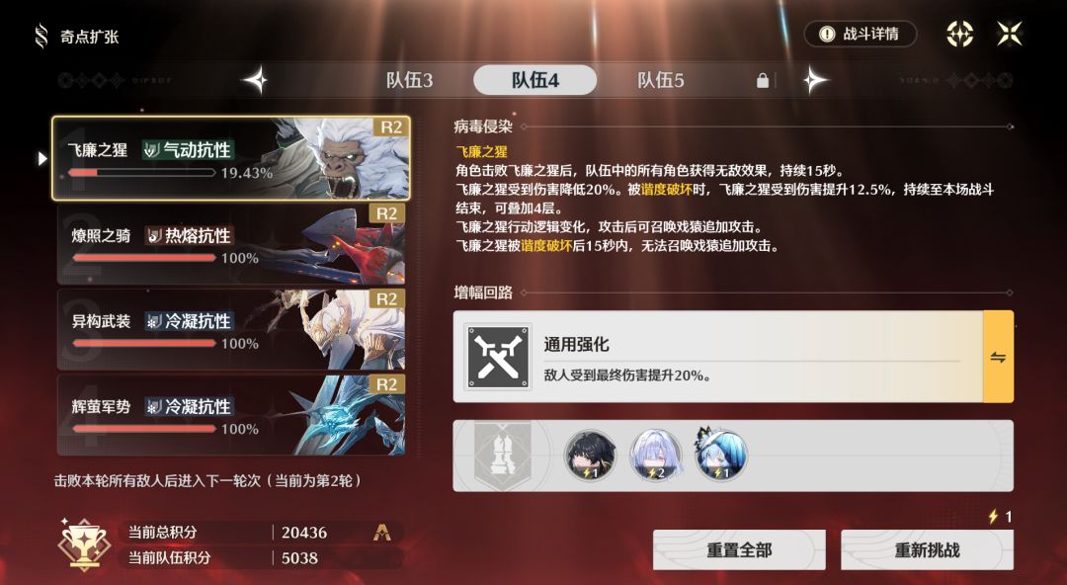
Task: Switch to 队伍3 tab
Action: click(x=410, y=80)
